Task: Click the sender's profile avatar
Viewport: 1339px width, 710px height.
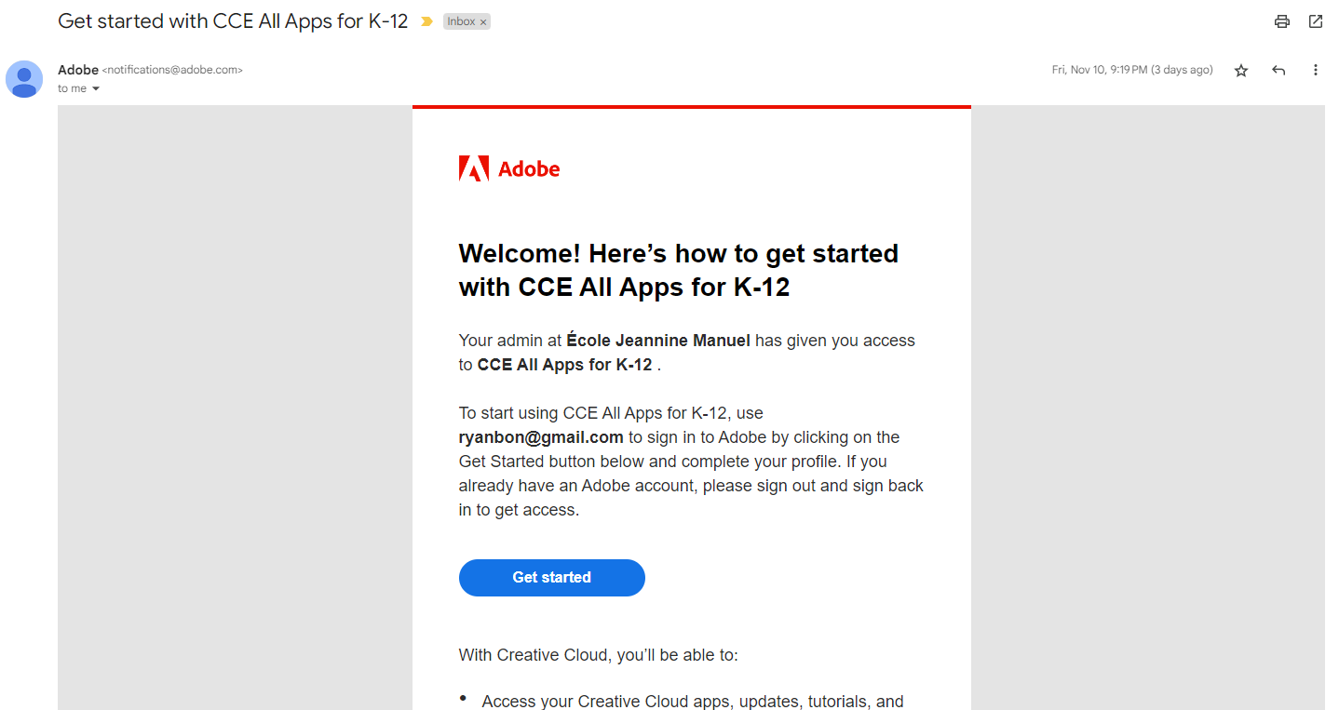Action: pos(24,79)
